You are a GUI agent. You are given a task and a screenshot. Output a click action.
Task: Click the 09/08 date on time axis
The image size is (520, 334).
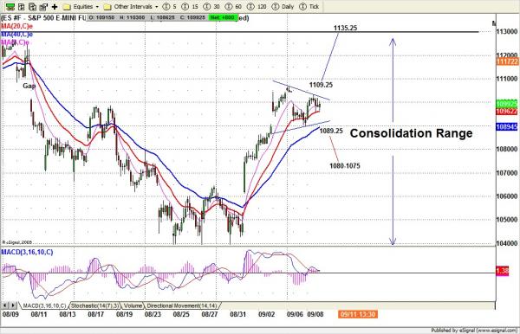pyautogui.click(x=315, y=314)
